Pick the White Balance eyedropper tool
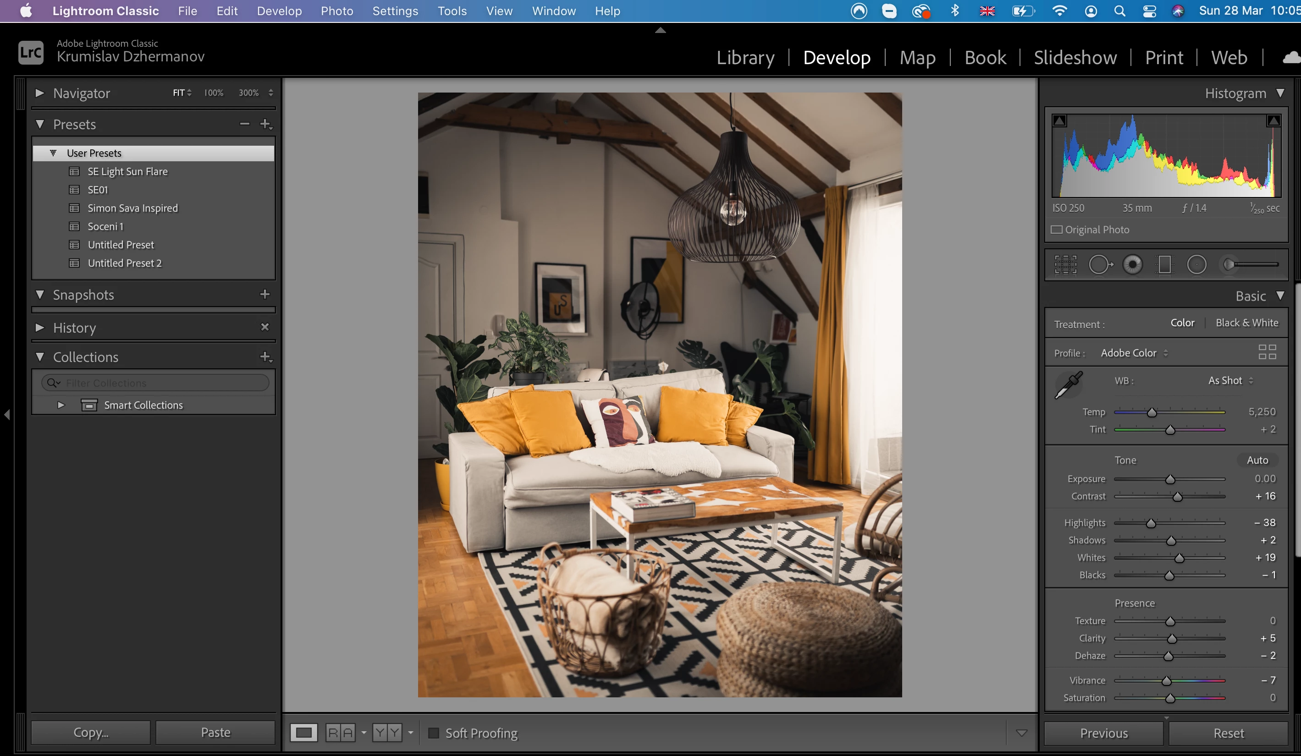This screenshot has width=1301, height=756. tap(1068, 385)
